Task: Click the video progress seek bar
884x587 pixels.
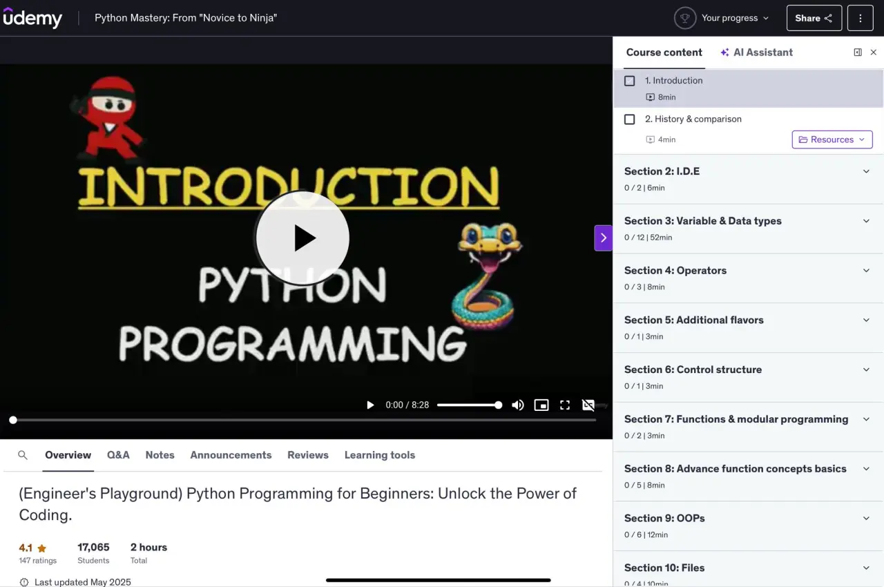Action: [x=304, y=420]
